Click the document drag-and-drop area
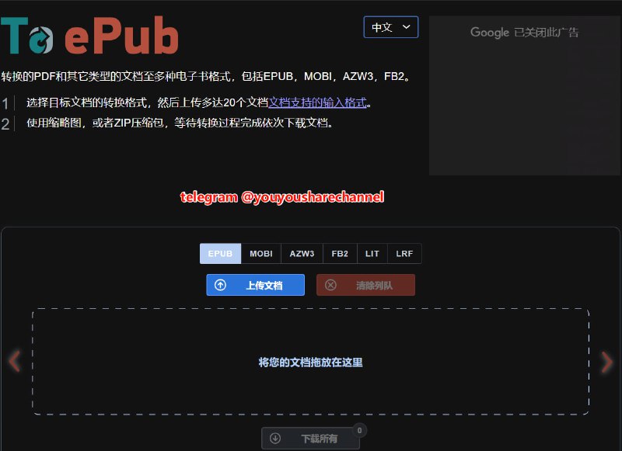Image resolution: width=622 pixels, height=451 pixels. click(x=311, y=362)
